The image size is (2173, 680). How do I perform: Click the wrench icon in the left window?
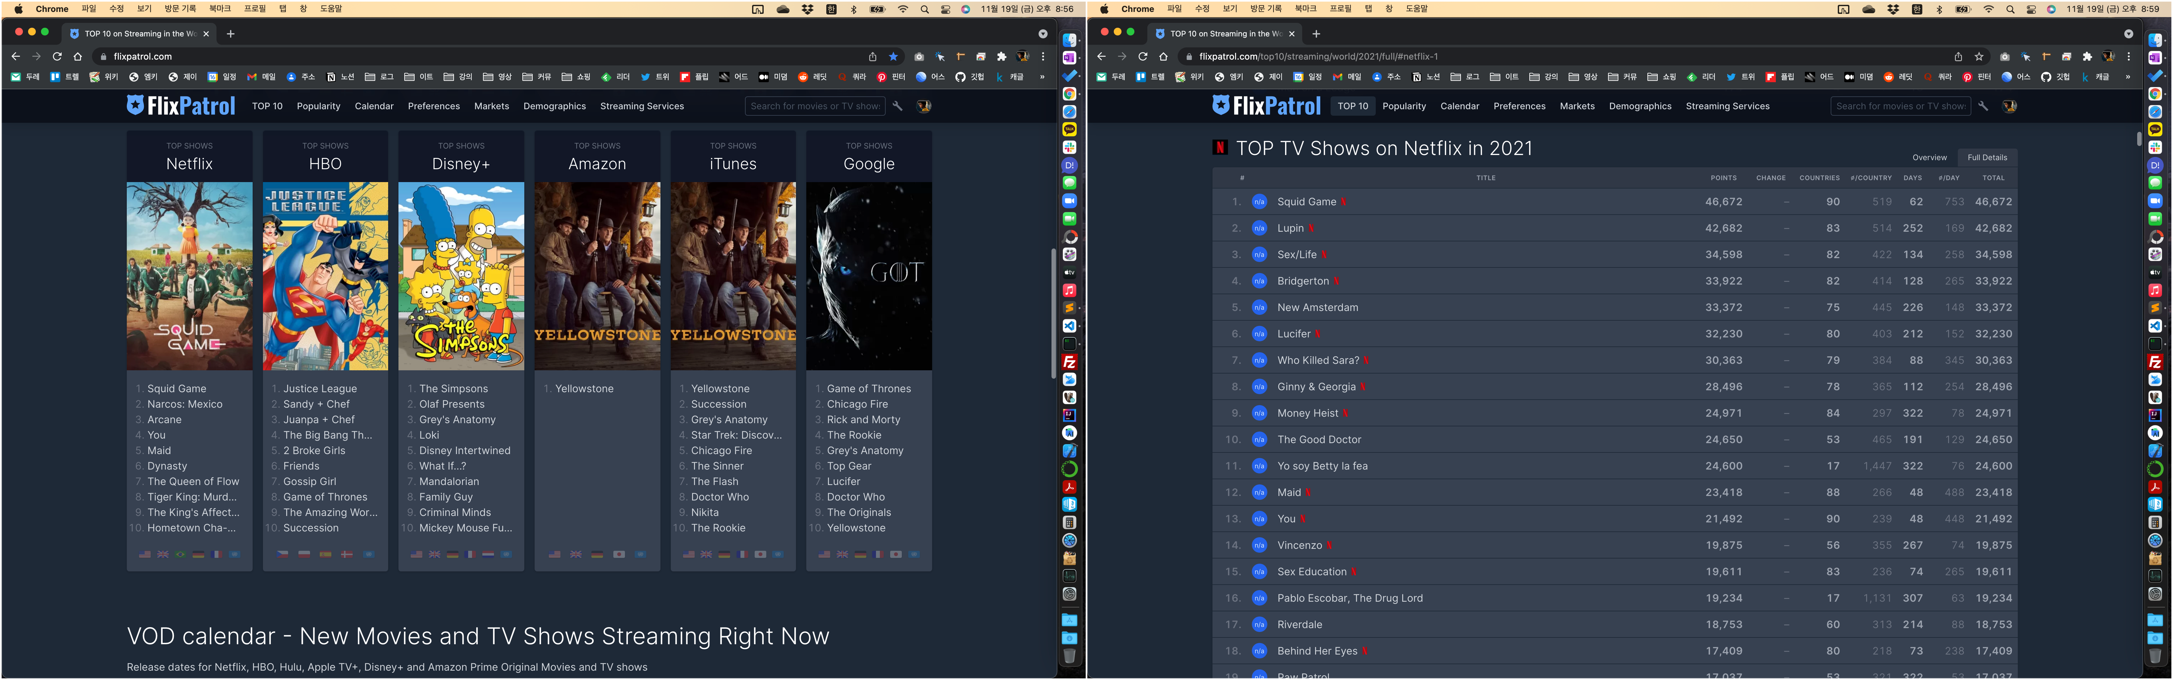pyautogui.click(x=898, y=106)
